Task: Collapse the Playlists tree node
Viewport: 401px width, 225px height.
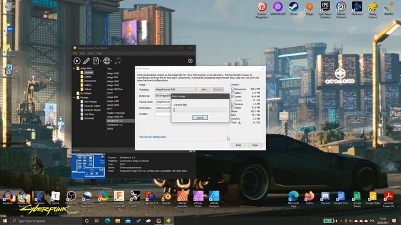Action: pos(74,97)
